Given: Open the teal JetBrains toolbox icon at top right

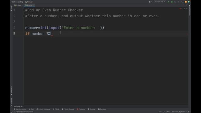Looking at the screenshot, I should pyautogui.click(x=189, y=2).
